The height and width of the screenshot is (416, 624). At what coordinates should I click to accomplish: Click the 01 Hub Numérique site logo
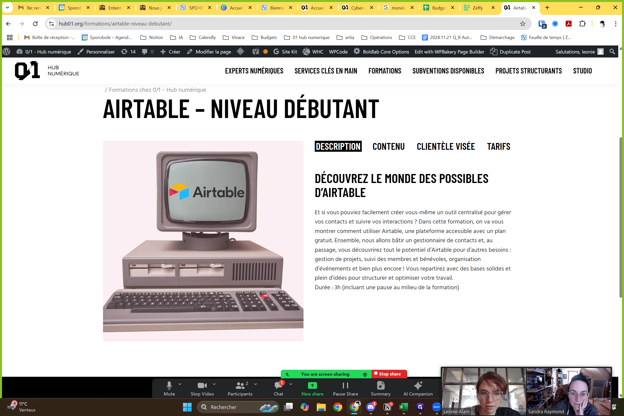point(47,70)
